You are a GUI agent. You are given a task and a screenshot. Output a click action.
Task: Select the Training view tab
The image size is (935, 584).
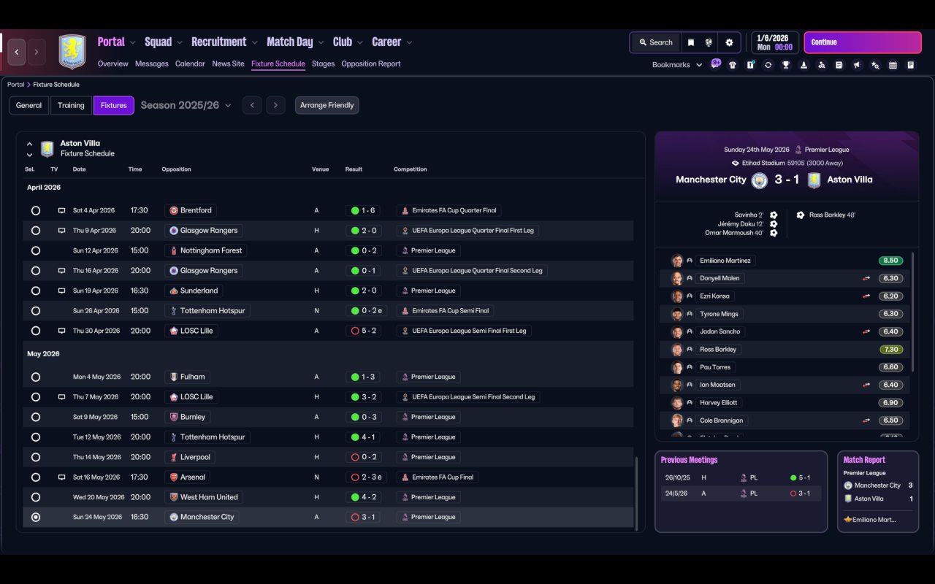[x=71, y=105]
